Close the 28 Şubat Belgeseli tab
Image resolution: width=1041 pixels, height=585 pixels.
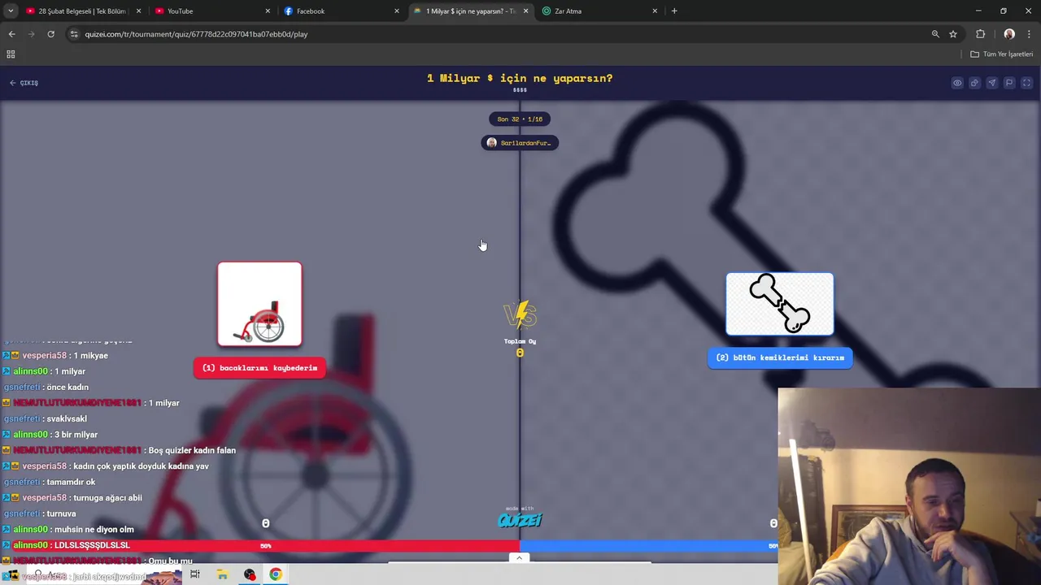coord(139,11)
